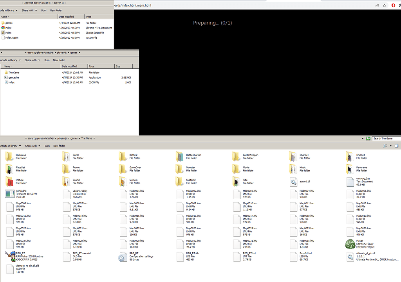Toggle the preview pane icon
This screenshot has height=282, width=401.
396,146
